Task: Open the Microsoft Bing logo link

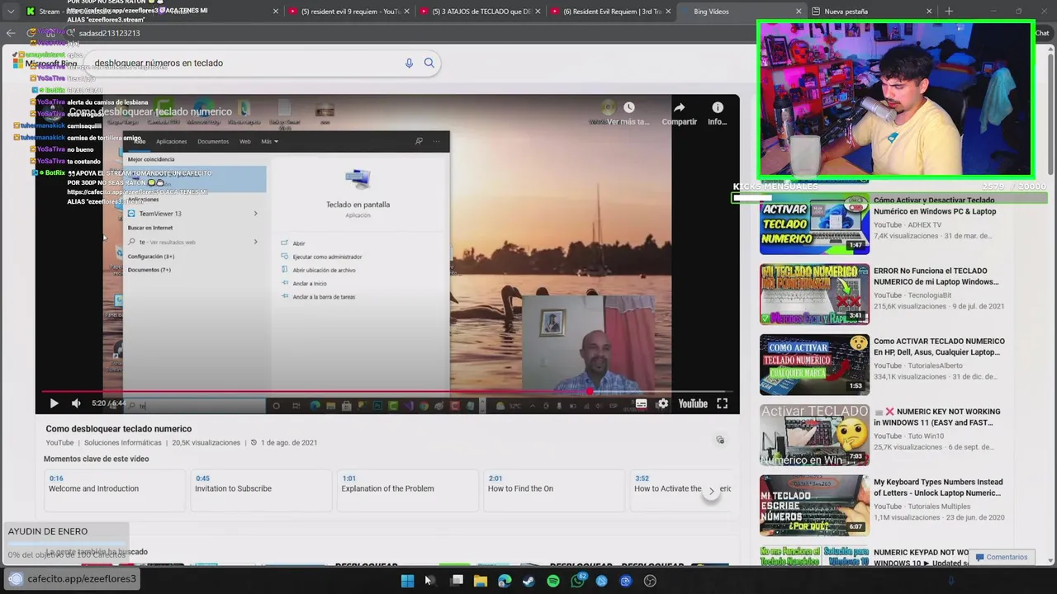Action: click(45, 64)
